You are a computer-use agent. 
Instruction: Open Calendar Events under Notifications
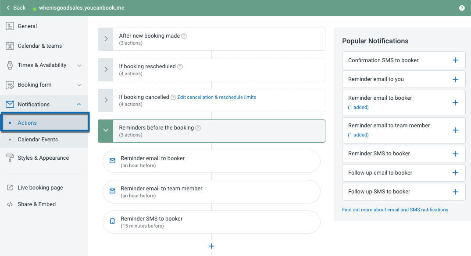(x=38, y=140)
